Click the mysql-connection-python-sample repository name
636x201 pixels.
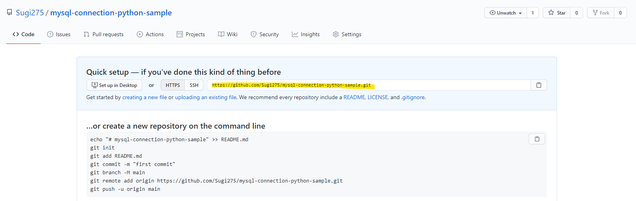coord(111,13)
